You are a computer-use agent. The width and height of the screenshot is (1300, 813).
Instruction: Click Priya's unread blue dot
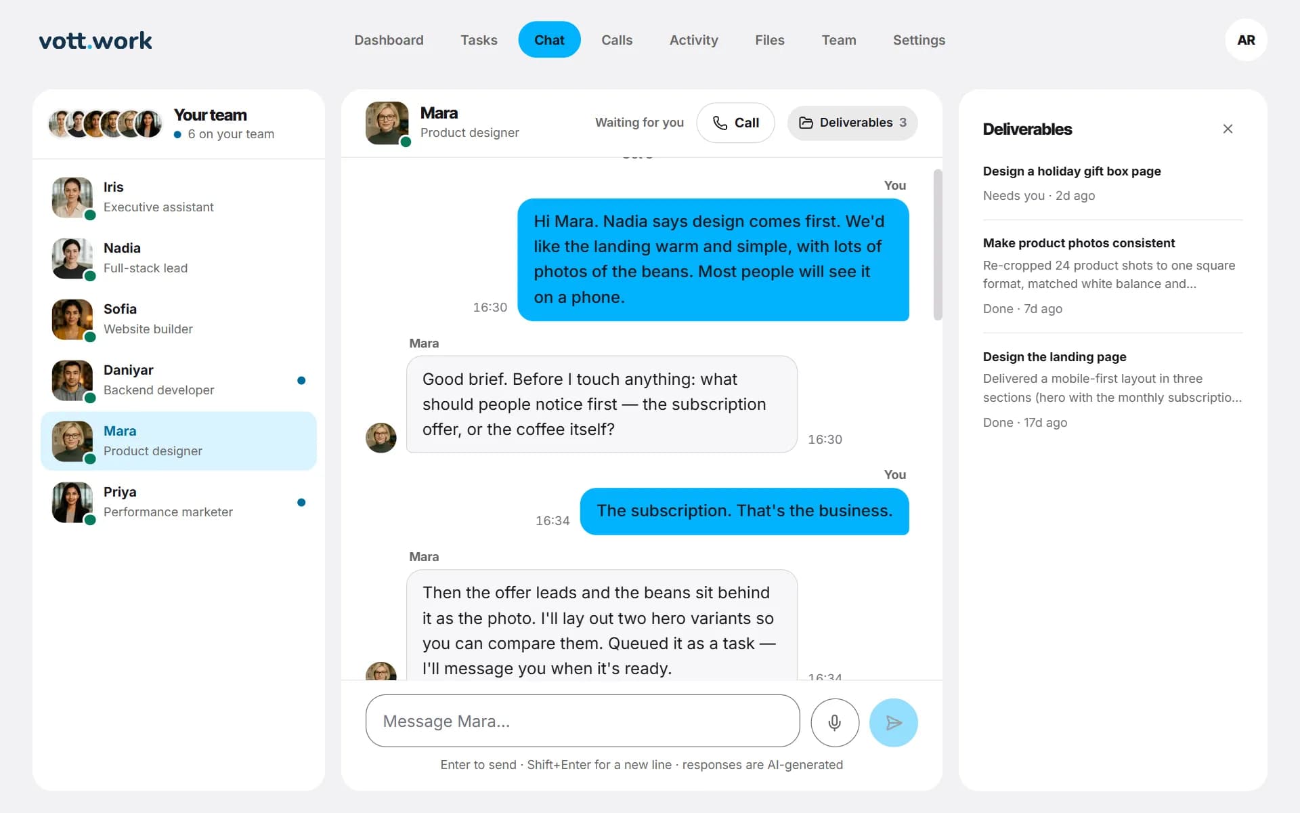[x=301, y=502]
